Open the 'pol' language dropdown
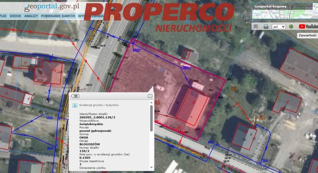The image size is (318, 173). [279, 27]
